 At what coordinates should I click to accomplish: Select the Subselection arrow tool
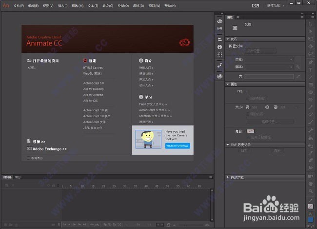pos(311,31)
